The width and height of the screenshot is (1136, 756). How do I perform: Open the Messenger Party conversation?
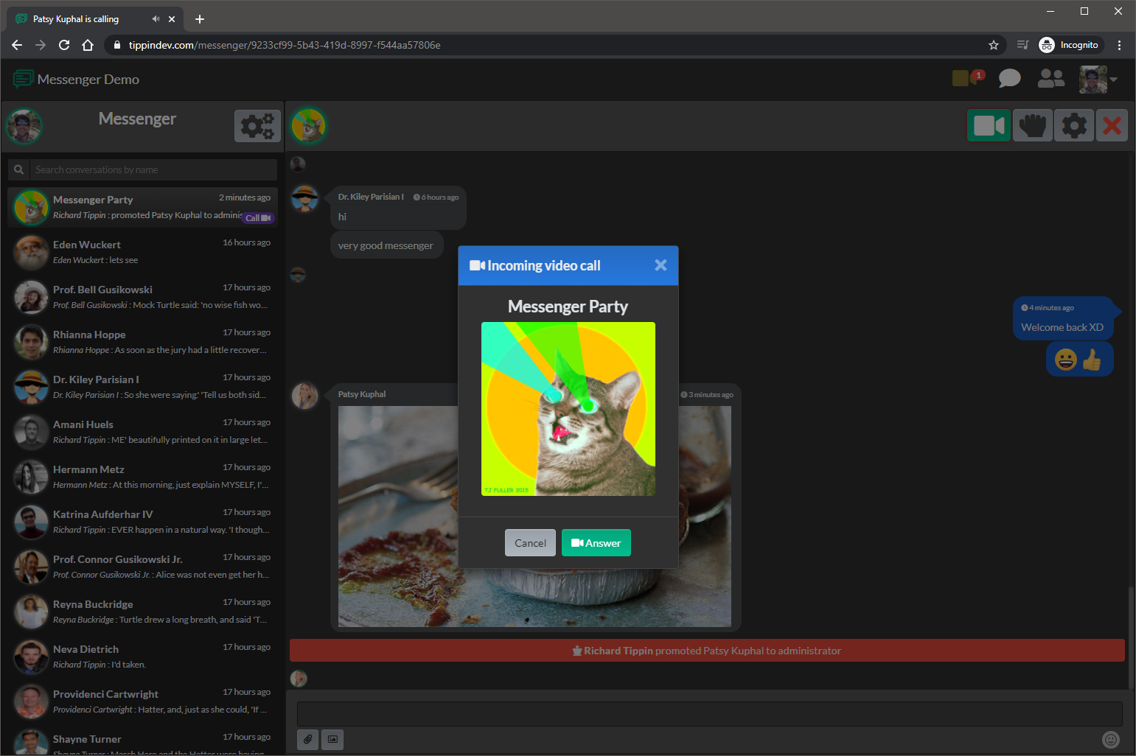tap(144, 207)
